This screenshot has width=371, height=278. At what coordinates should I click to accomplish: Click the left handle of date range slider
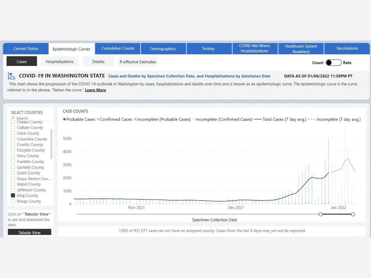tap(321, 214)
